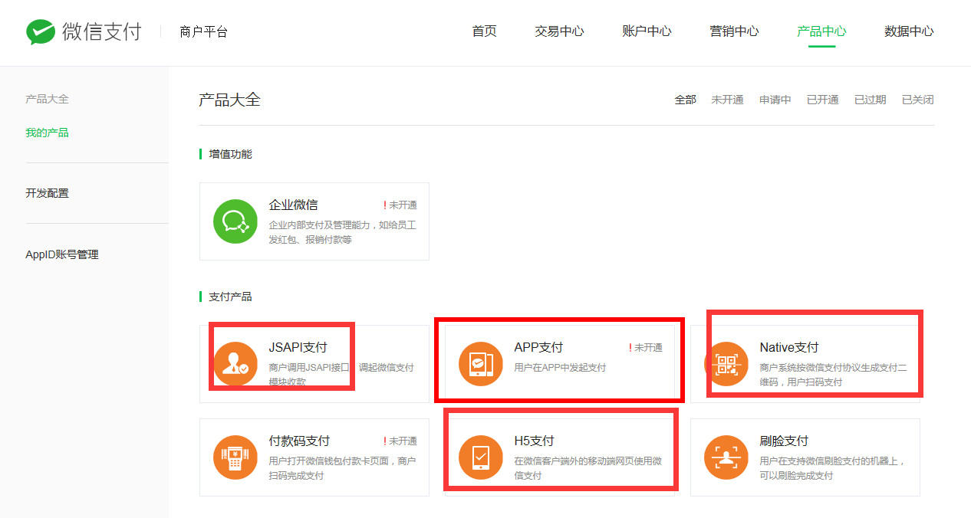The image size is (971, 518).
Task: Click the 支付产品 section heading
Action: pos(230,297)
